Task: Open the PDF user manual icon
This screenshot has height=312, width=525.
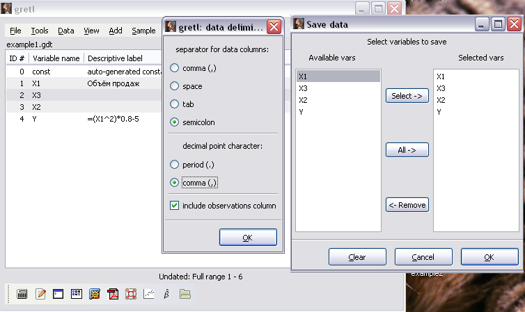Action: pos(113,295)
